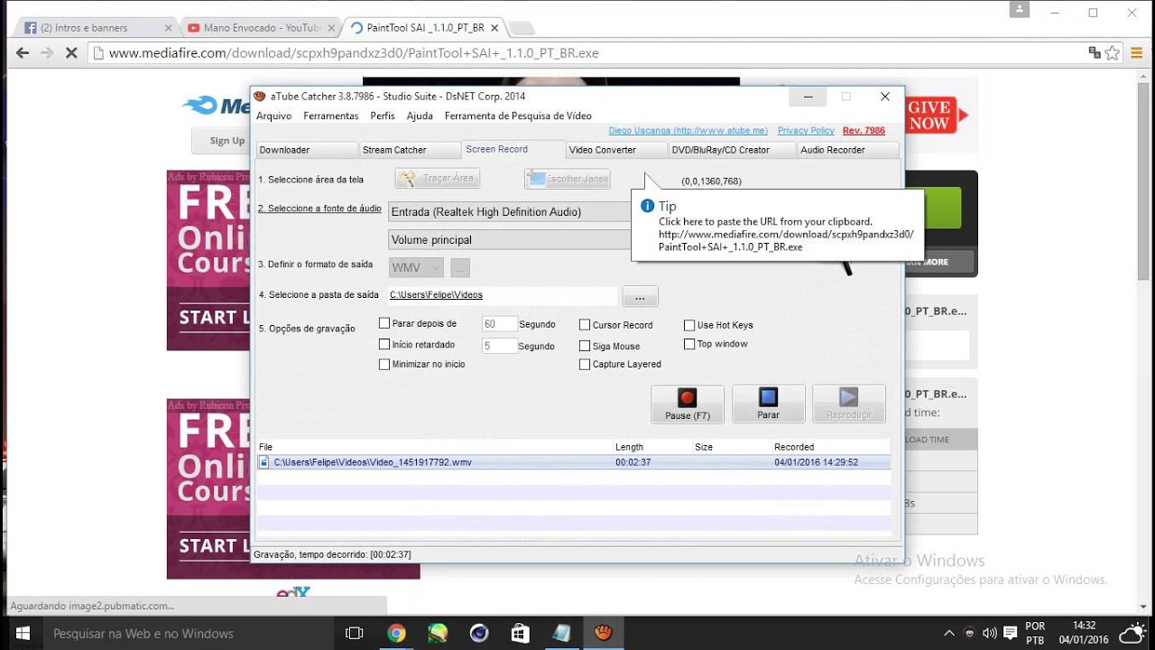Browse for the output folder with ellipsis button

(640, 296)
